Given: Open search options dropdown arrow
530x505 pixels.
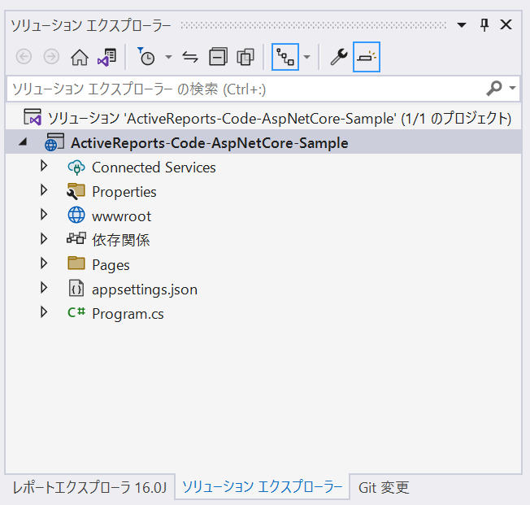Looking at the screenshot, I should [x=512, y=88].
